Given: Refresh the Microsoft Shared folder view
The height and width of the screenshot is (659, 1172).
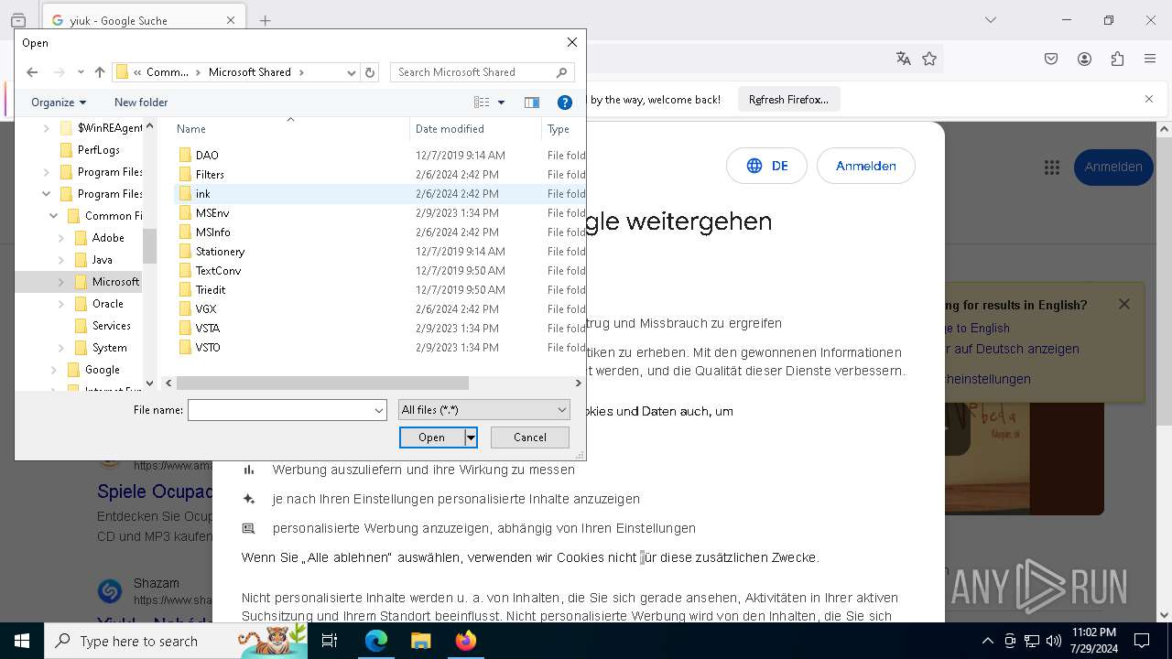Looking at the screenshot, I should [x=370, y=72].
